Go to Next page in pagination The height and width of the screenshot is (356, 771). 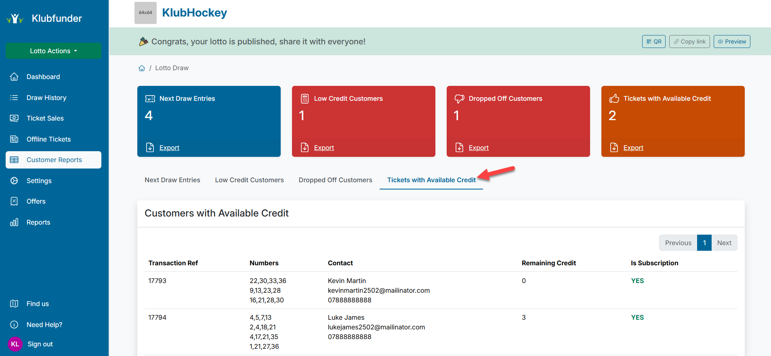coord(724,243)
